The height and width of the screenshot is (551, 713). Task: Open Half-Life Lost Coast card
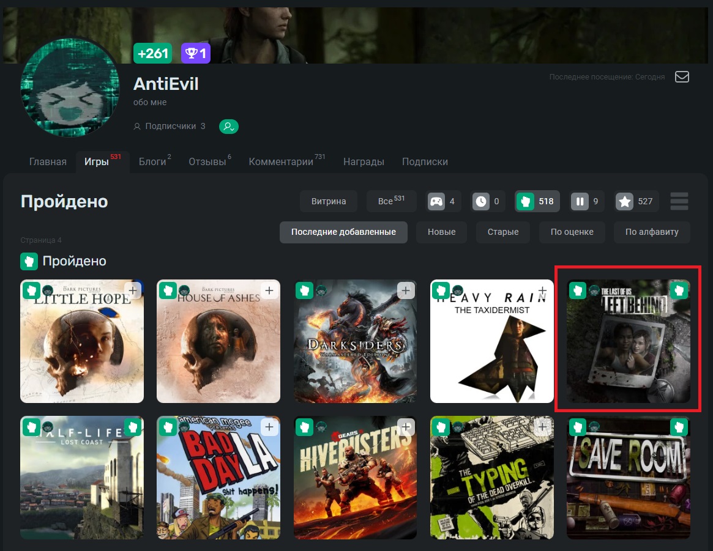(x=82, y=478)
